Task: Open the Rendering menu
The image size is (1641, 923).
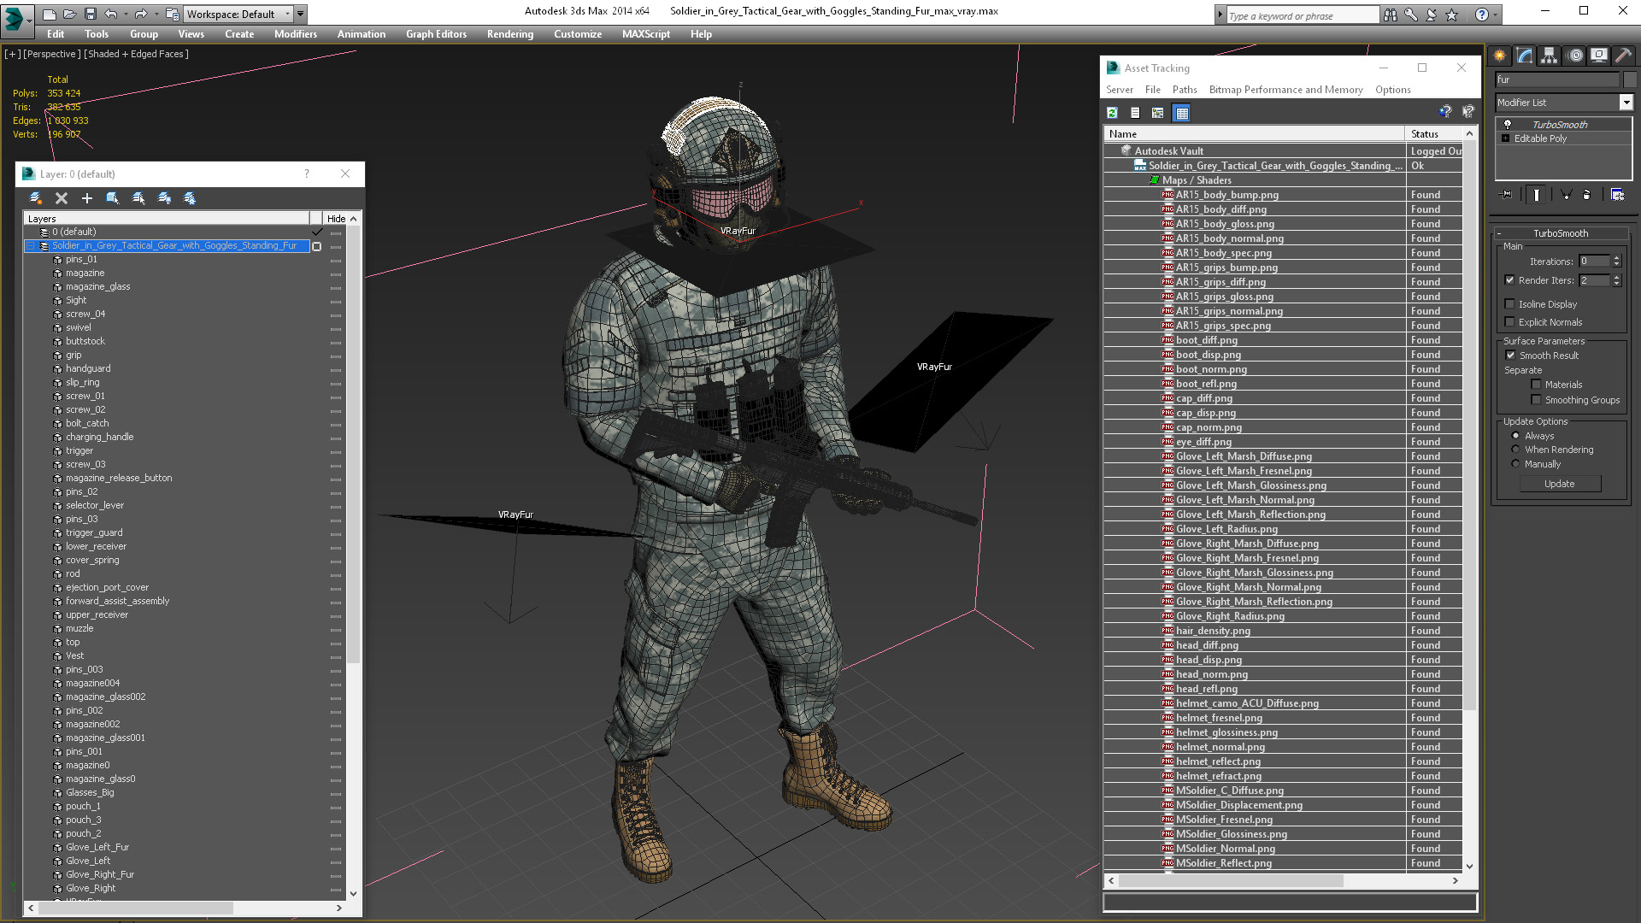Action: pyautogui.click(x=510, y=34)
